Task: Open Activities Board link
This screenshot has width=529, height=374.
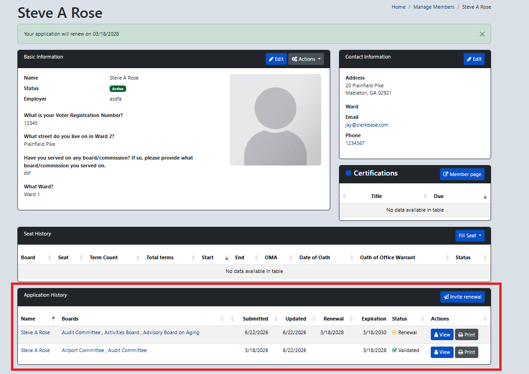Action: tap(122, 332)
